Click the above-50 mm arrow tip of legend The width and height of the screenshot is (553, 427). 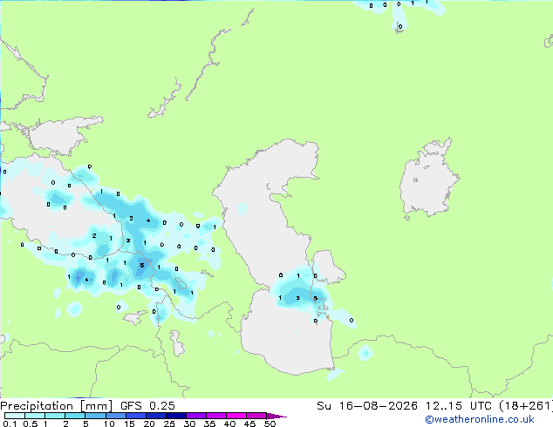coord(276,416)
